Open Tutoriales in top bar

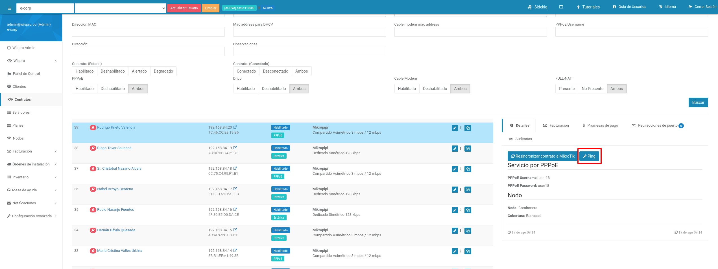pos(588,7)
